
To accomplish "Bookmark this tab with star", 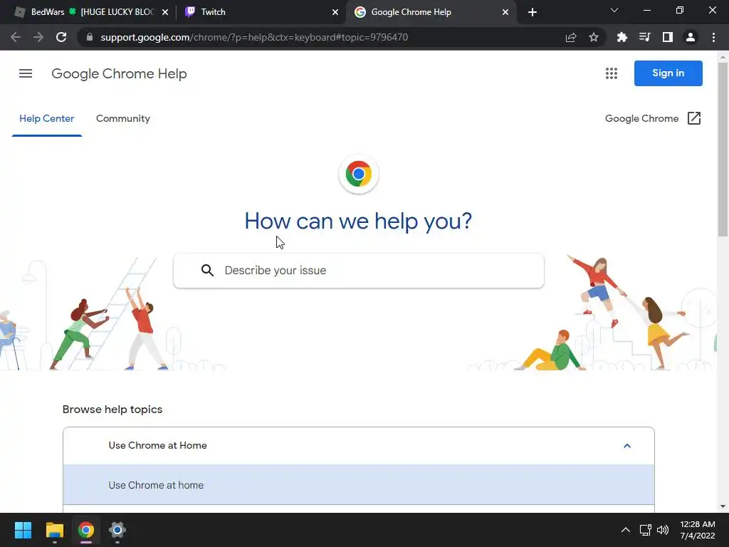I will [x=593, y=37].
